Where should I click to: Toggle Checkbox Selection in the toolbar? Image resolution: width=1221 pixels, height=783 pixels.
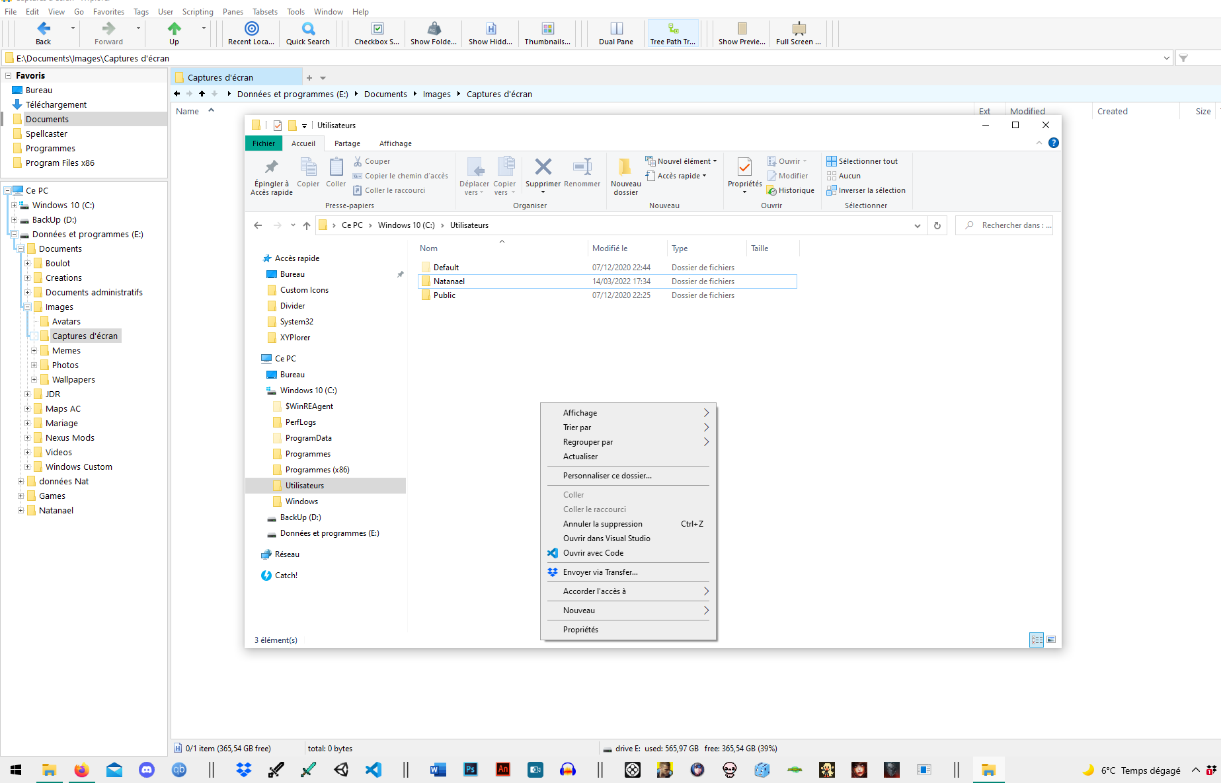pyautogui.click(x=377, y=32)
